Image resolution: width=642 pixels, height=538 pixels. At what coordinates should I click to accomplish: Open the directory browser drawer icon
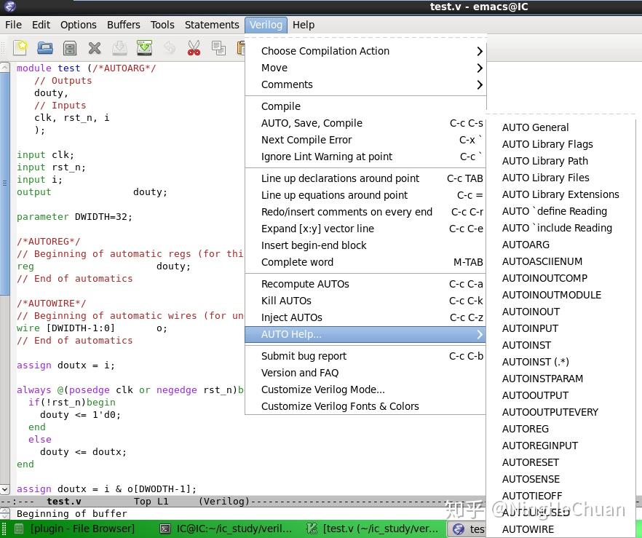(x=70, y=48)
